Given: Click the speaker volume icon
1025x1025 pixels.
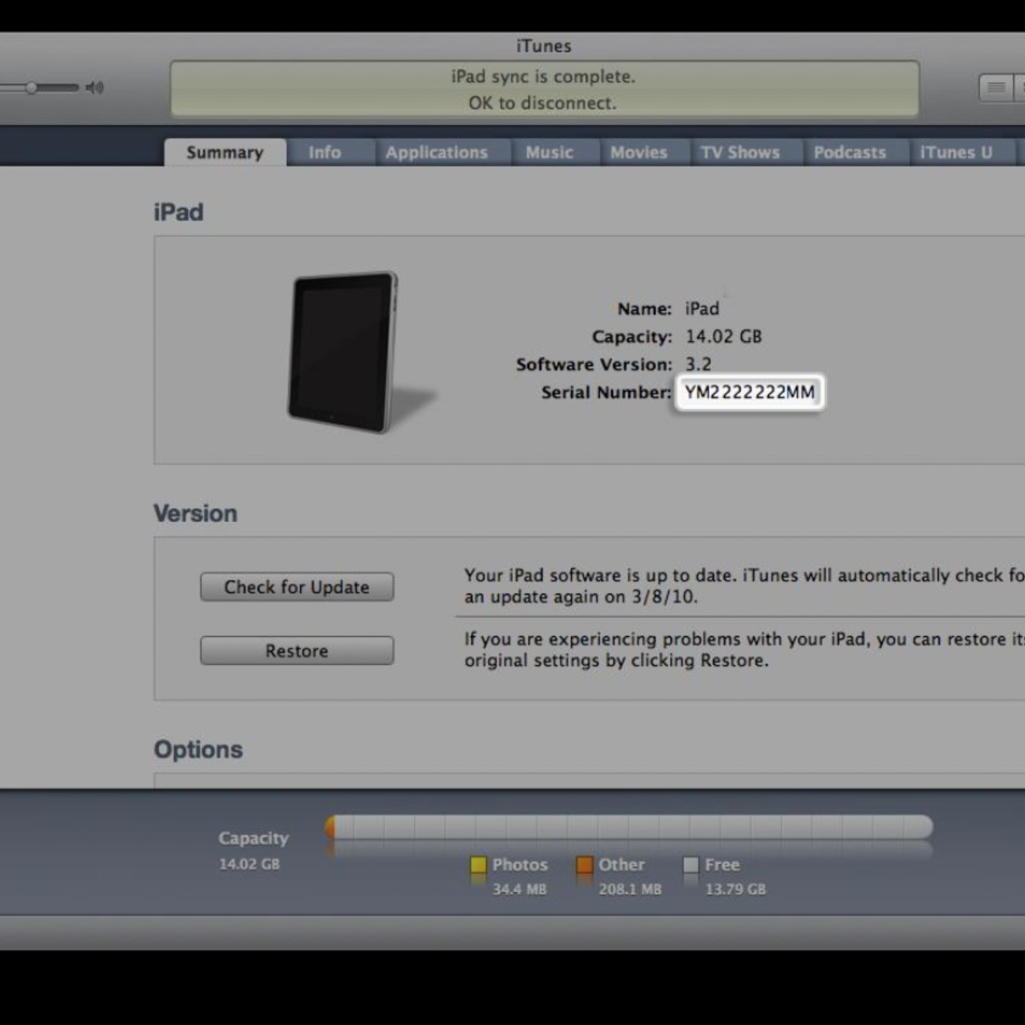Looking at the screenshot, I should point(94,88).
